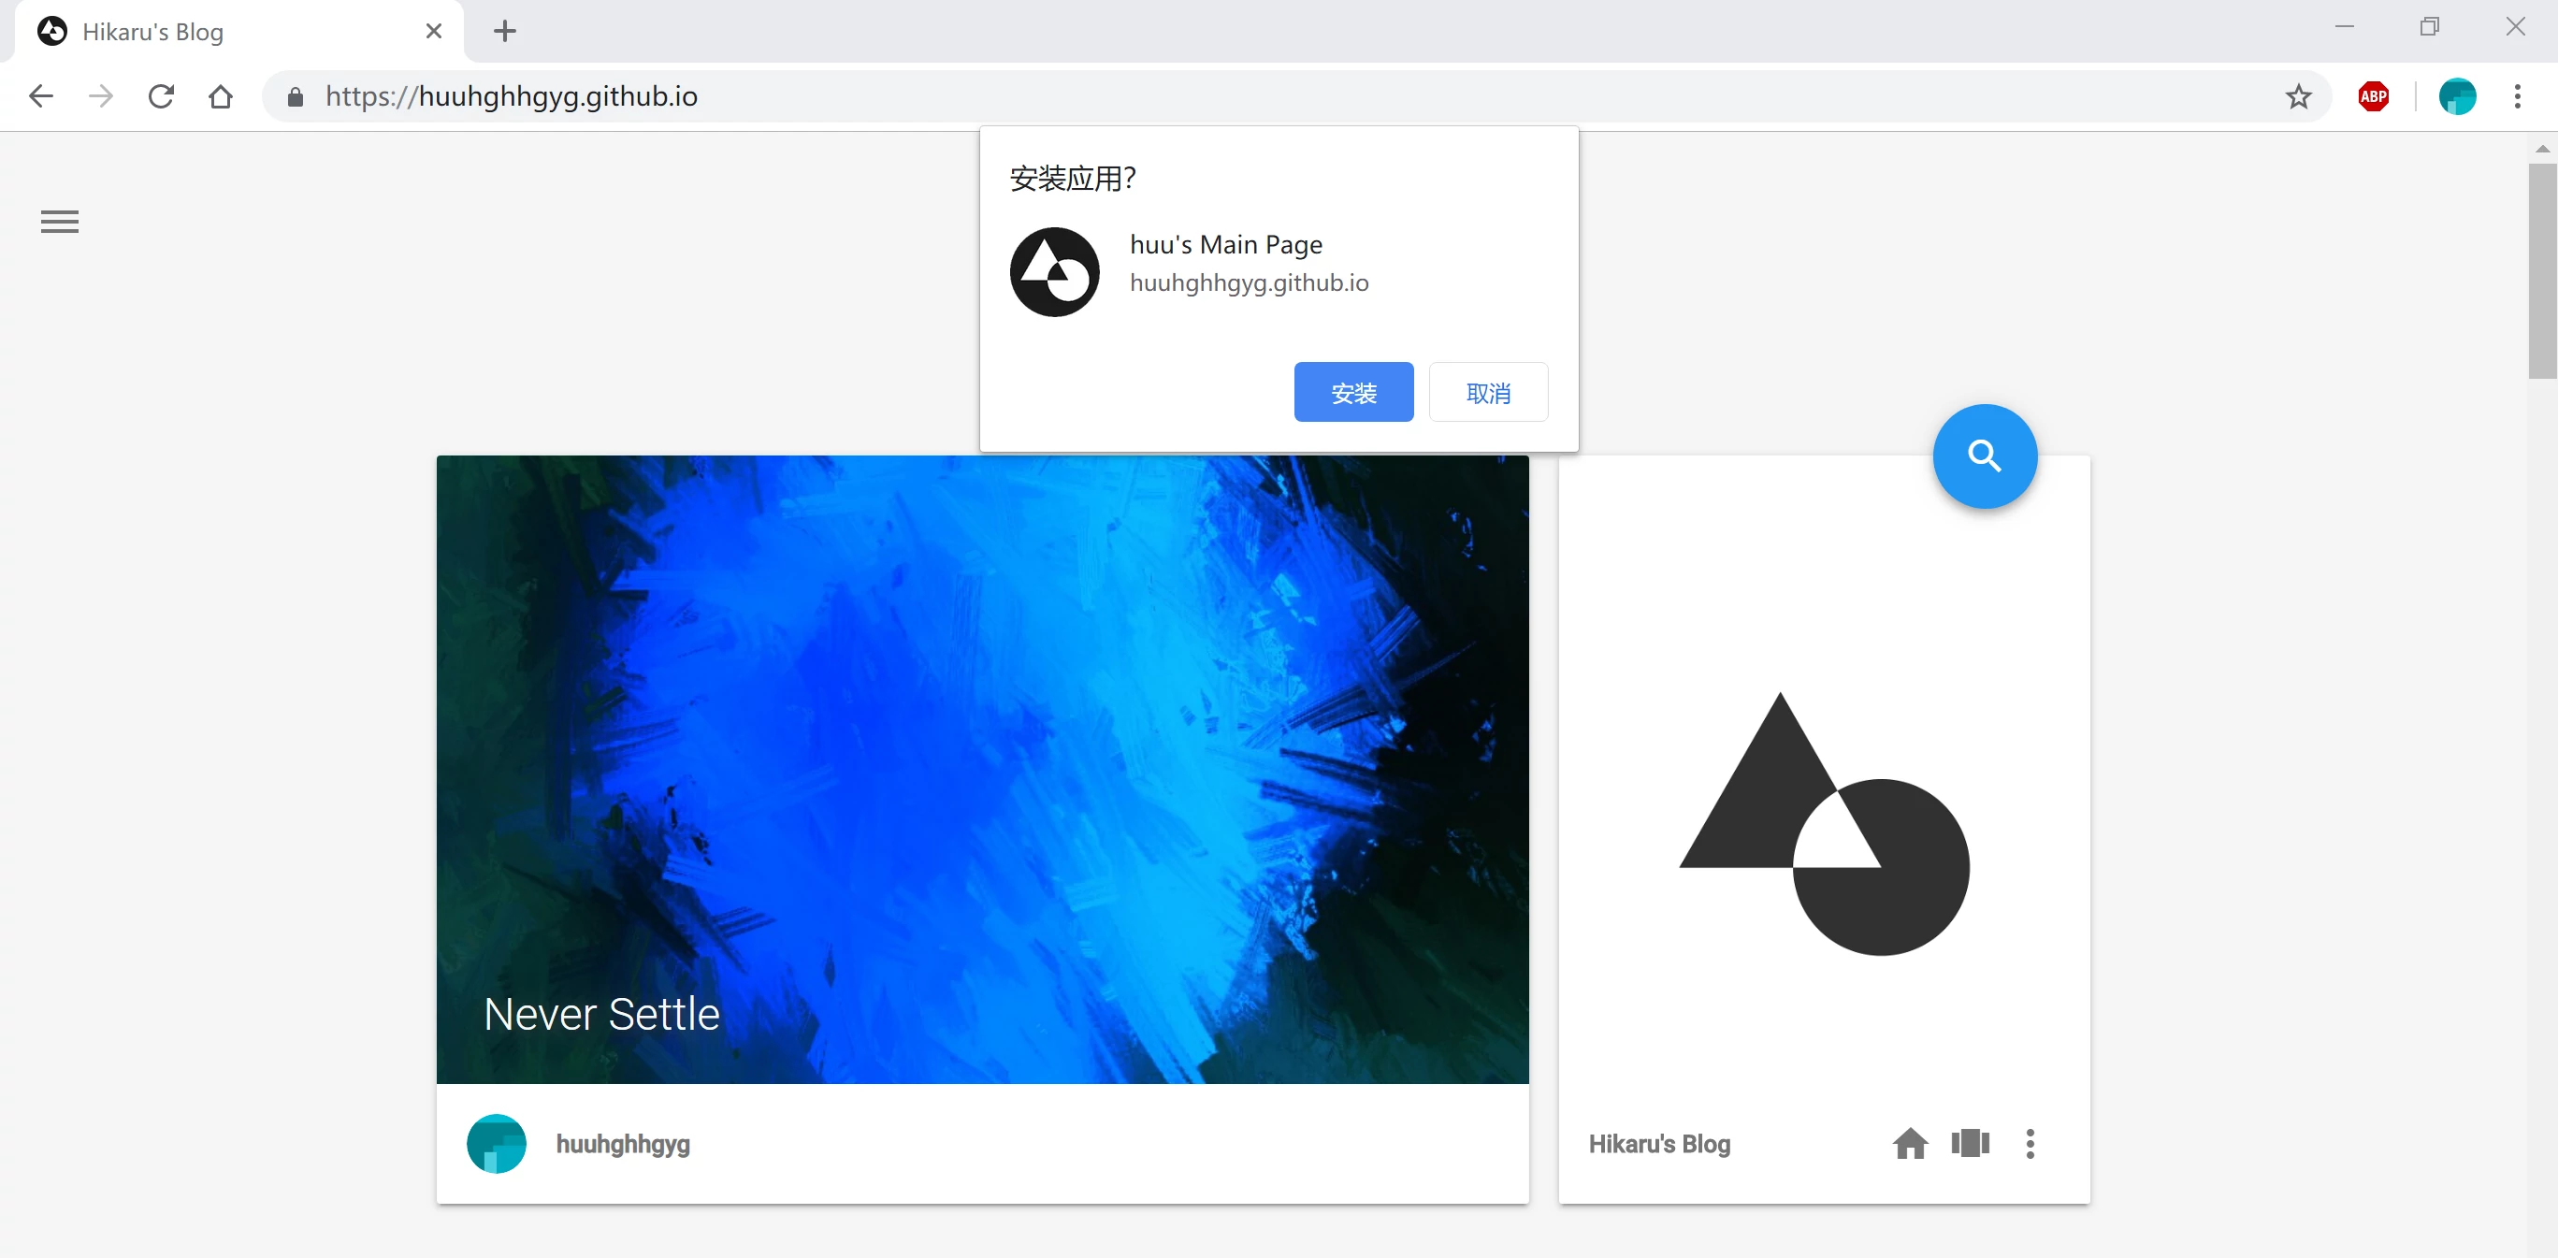
Task: Click the Never Settle title text
Action: coord(601,1014)
